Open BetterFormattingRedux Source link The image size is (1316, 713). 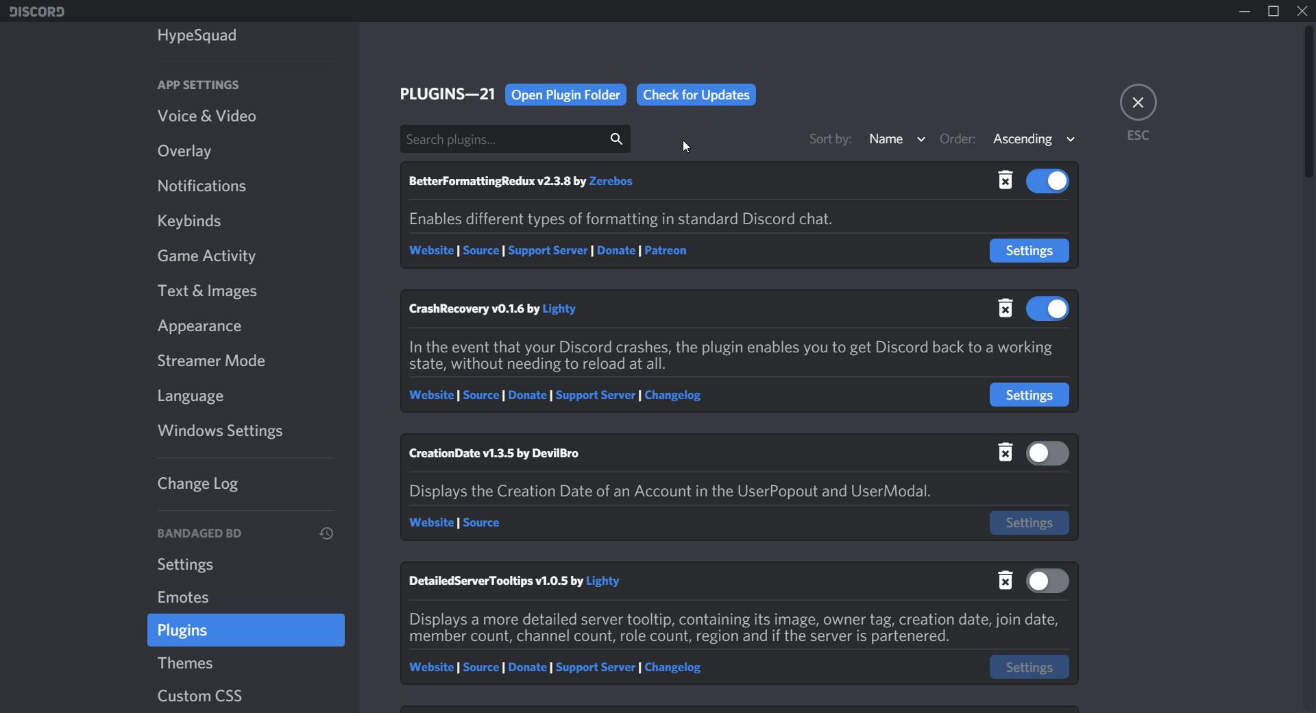[480, 250]
